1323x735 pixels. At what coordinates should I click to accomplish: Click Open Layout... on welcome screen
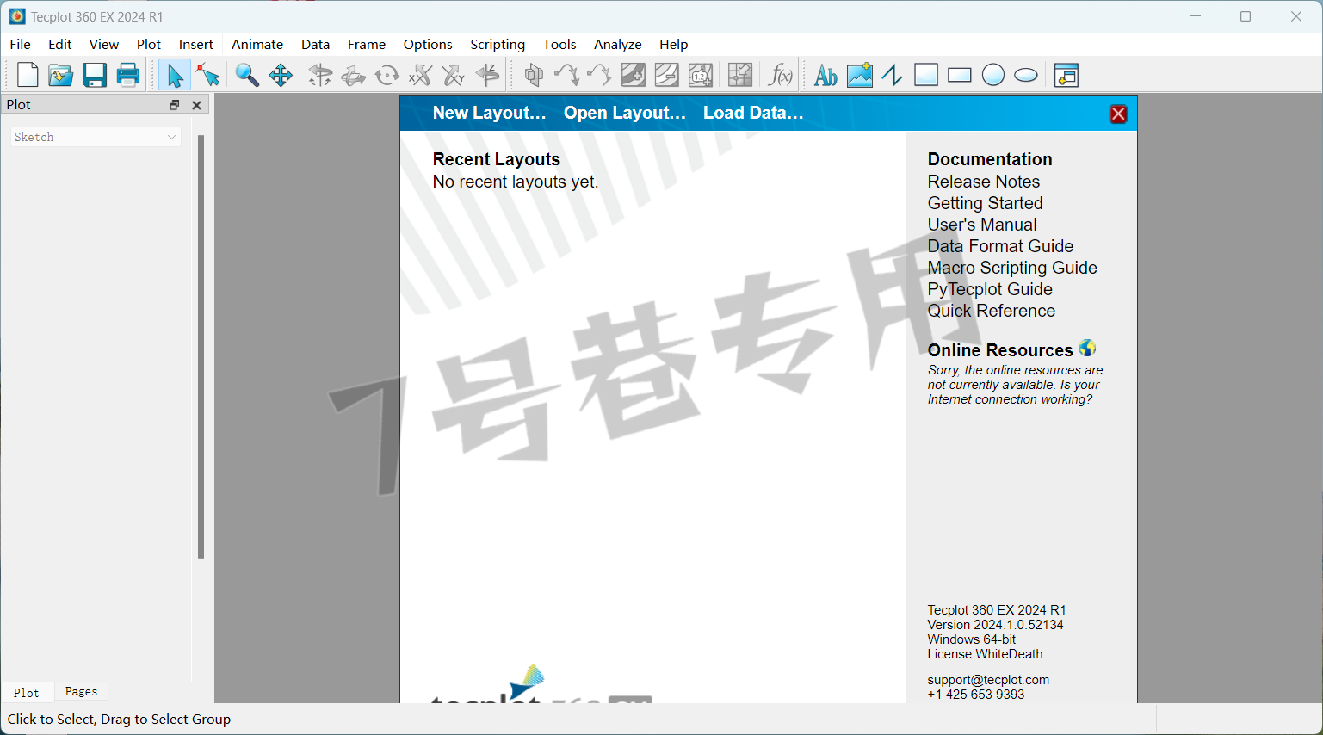point(625,113)
